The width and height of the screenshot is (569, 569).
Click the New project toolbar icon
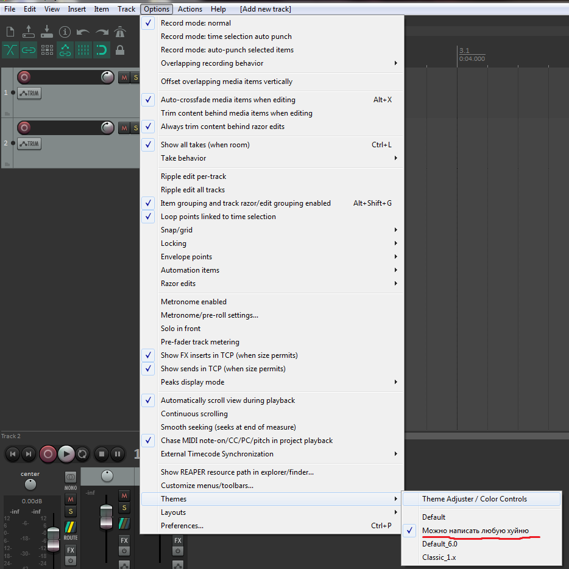click(x=10, y=32)
